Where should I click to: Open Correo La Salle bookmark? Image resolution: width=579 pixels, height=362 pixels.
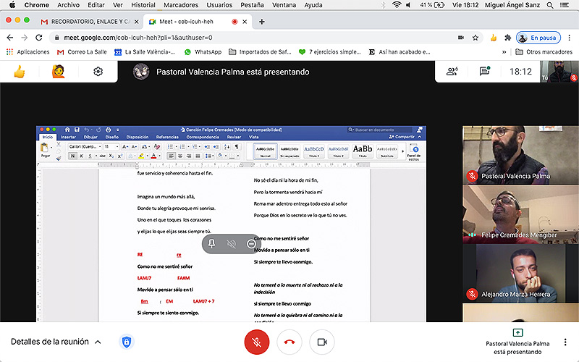[x=82, y=52]
